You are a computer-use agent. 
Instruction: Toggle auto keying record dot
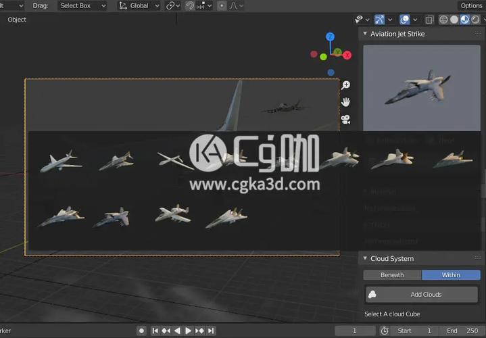click(x=141, y=331)
